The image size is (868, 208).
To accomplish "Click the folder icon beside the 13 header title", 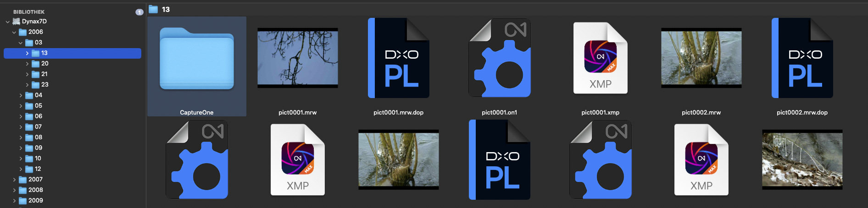I will point(153,9).
